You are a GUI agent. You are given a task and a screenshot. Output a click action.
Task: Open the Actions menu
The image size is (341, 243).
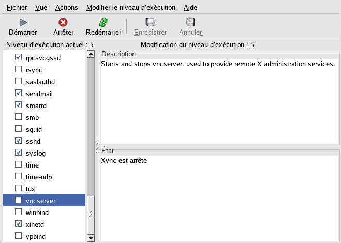coord(66,8)
